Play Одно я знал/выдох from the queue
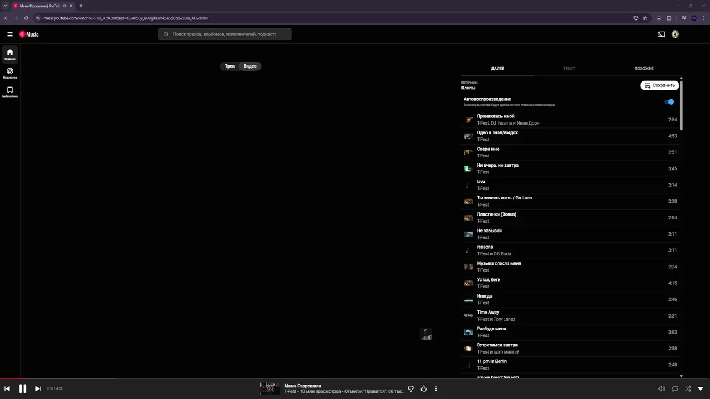Viewport: 710px width, 399px height. click(570, 136)
